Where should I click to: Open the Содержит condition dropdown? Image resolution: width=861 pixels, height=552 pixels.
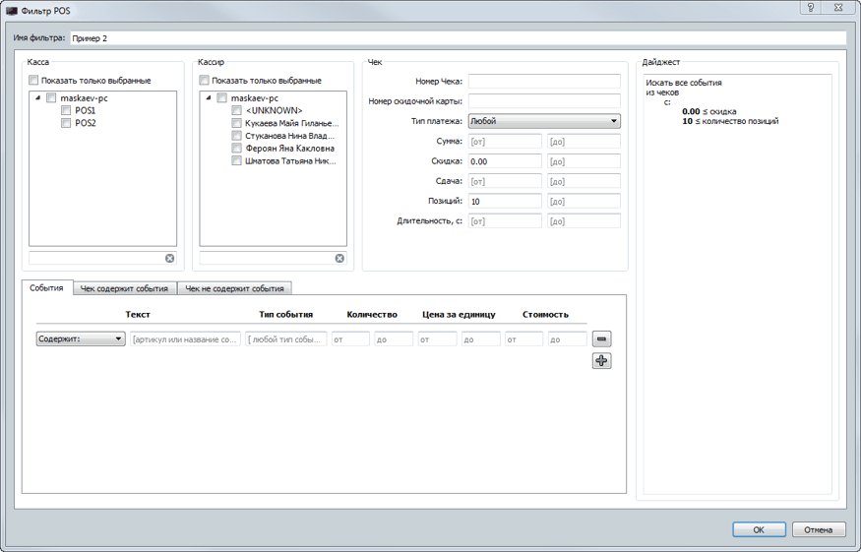click(81, 338)
